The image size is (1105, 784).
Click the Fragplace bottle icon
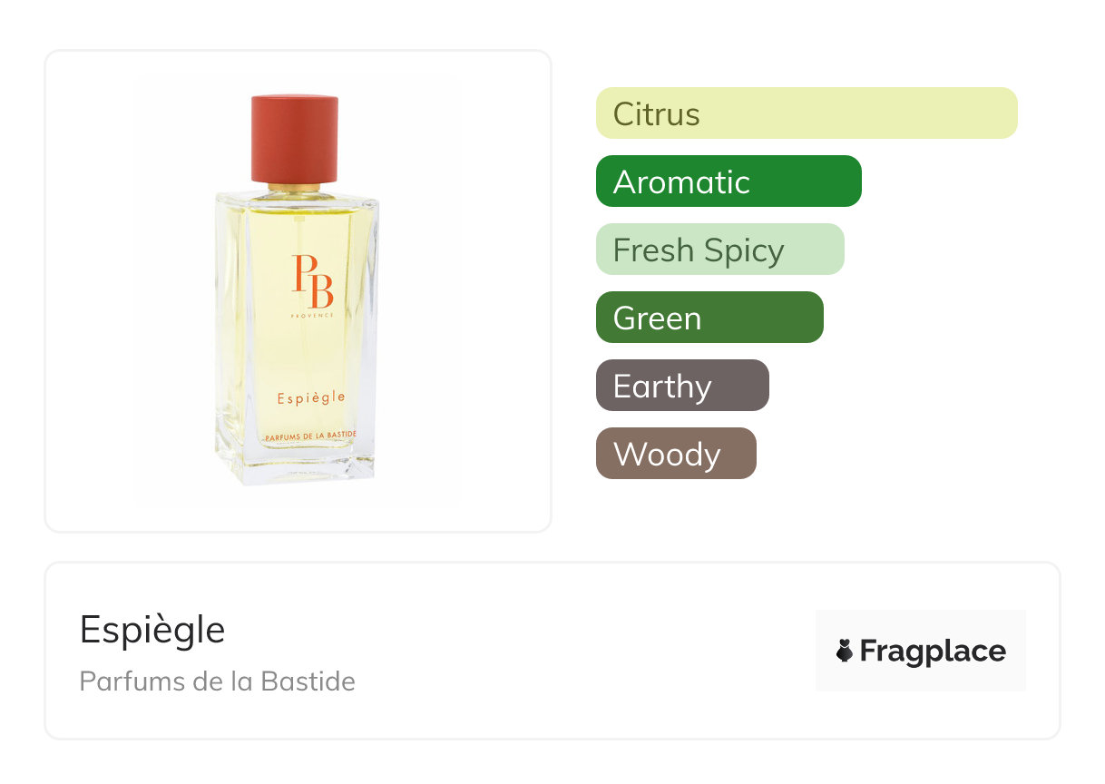tap(845, 651)
